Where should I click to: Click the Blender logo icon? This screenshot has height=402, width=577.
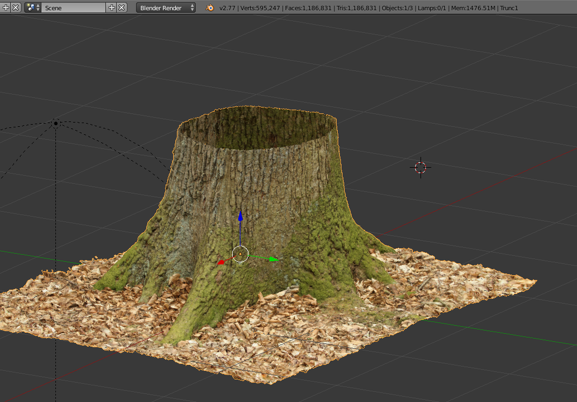pyautogui.click(x=210, y=8)
